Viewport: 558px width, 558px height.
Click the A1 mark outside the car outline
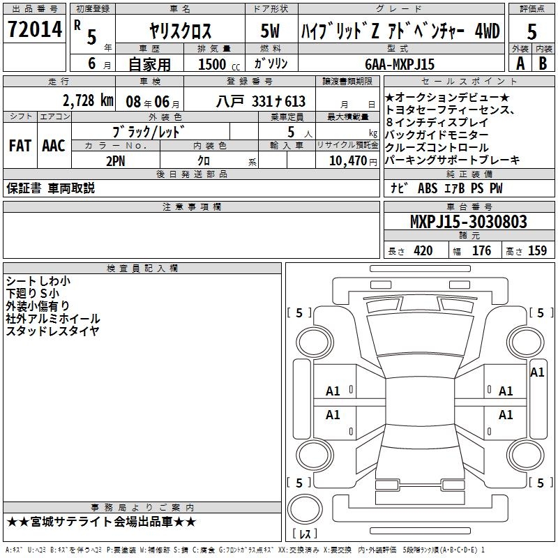click(537, 372)
